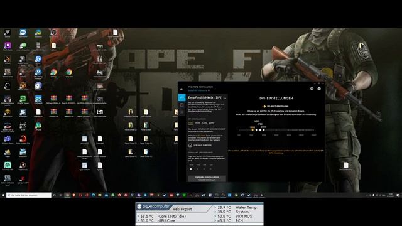The image size is (402, 226).
Task: Open the purple Twitch Studio desktop shortcut
Action: pos(8,46)
